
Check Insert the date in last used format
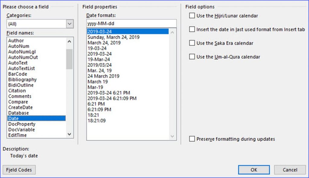[192, 29]
